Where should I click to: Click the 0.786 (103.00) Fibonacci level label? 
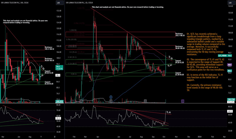(71, 39)
